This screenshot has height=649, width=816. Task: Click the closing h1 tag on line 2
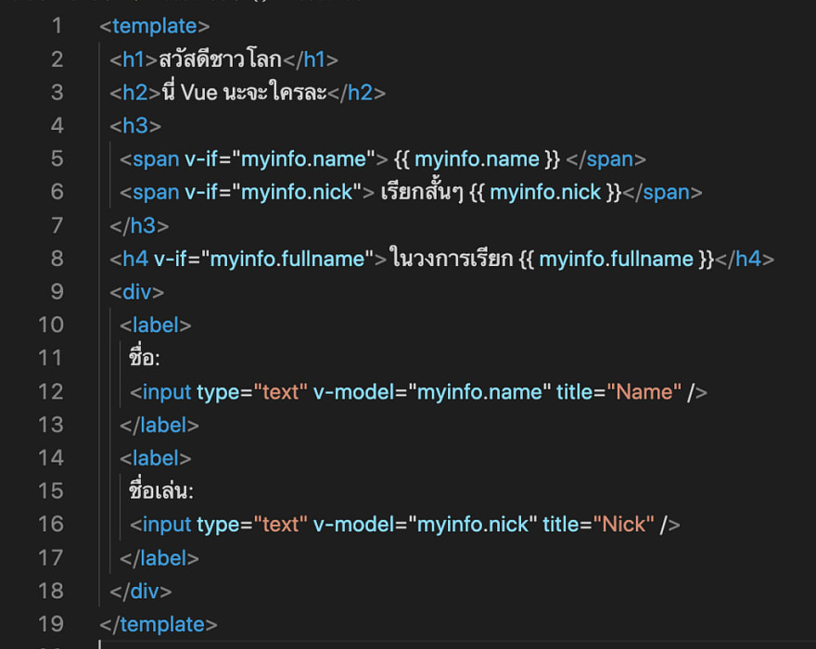pos(311,60)
